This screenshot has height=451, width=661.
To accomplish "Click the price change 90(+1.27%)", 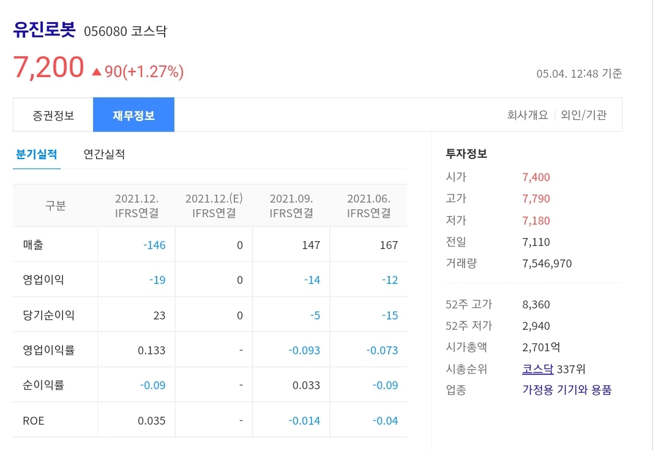I will click(144, 72).
